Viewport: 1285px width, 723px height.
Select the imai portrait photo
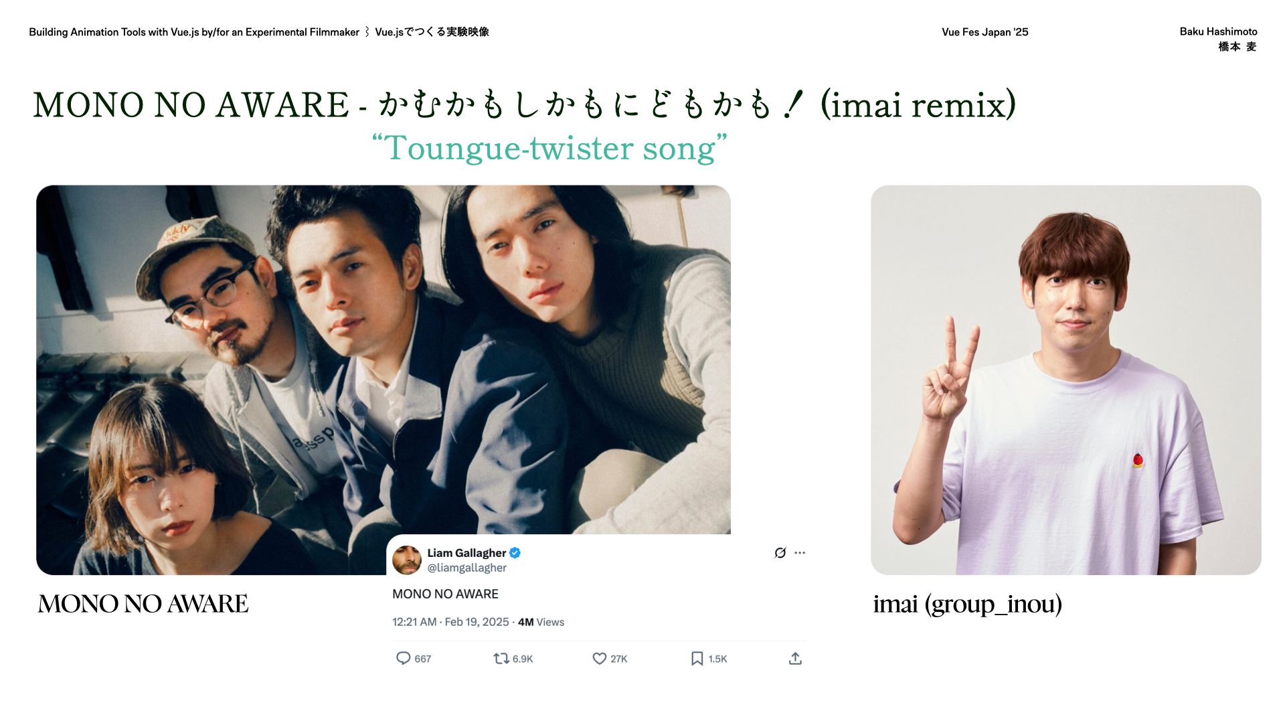(x=1065, y=380)
